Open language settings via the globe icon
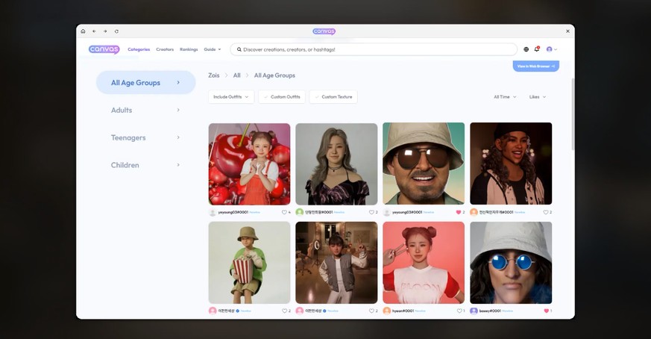Screen dimensions: 651x339 [526, 49]
